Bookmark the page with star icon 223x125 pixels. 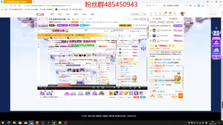[x=25, y=6]
